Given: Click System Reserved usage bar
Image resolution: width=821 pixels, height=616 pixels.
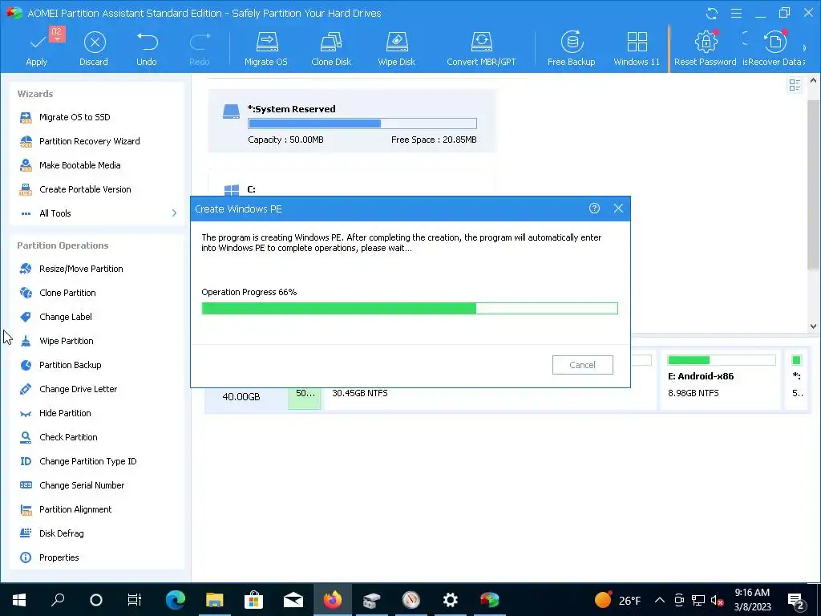Looking at the screenshot, I should point(362,124).
